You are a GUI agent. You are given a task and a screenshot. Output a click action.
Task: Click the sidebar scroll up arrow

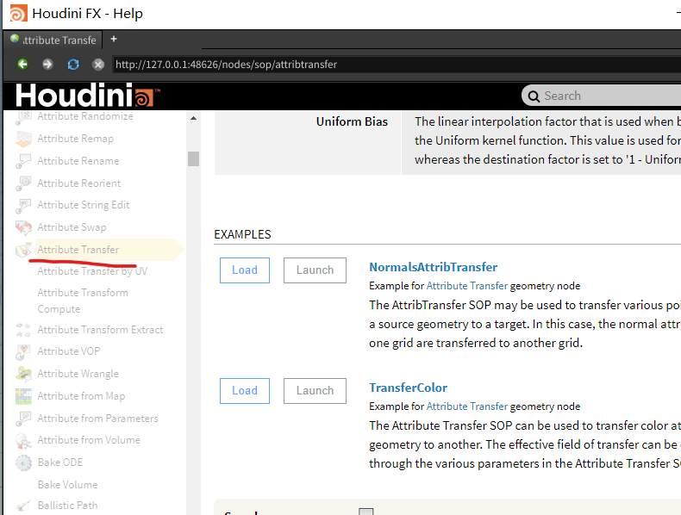[193, 118]
